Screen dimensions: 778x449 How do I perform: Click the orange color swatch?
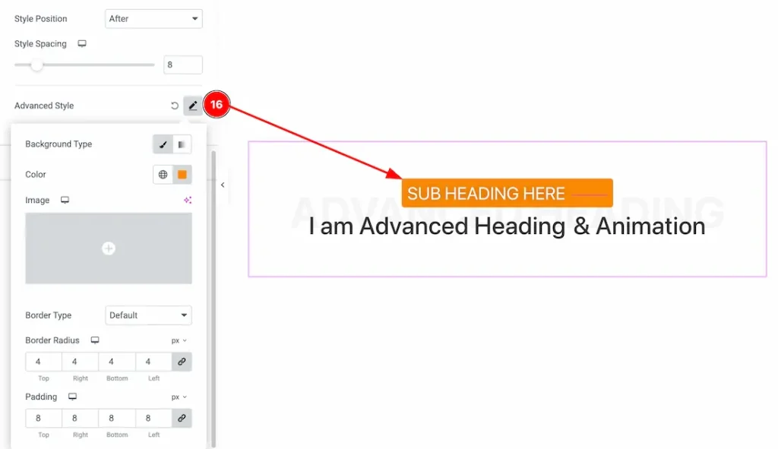click(x=182, y=175)
